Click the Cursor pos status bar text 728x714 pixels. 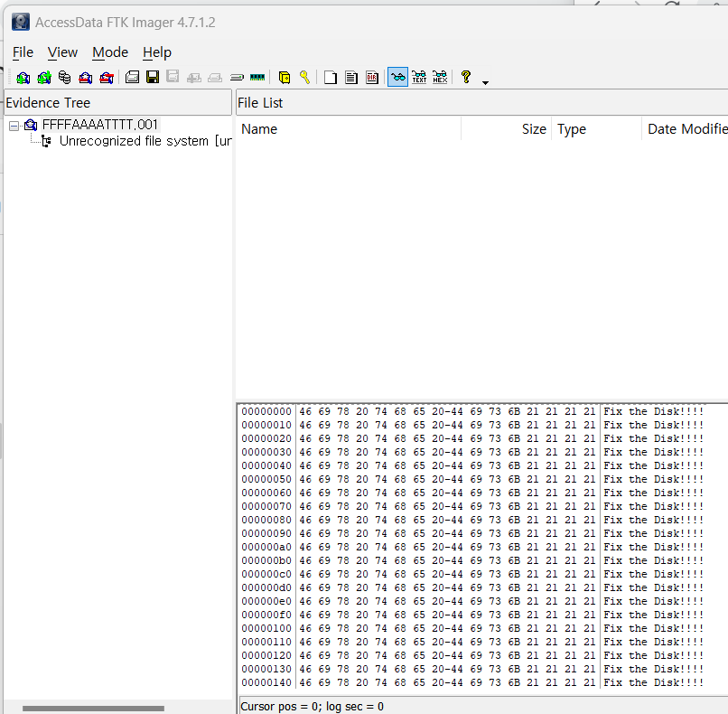[312, 707]
